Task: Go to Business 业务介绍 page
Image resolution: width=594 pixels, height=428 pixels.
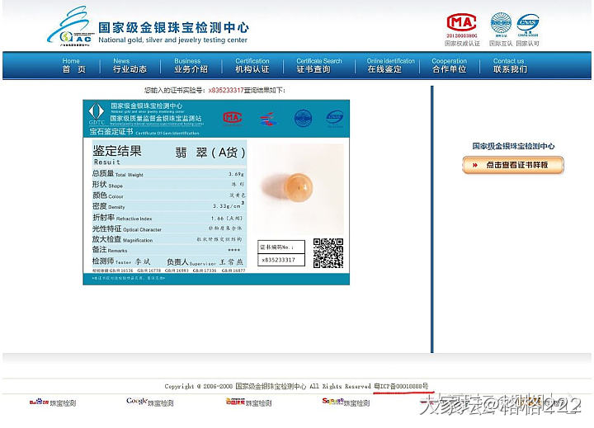Action: (x=191, y=65)
